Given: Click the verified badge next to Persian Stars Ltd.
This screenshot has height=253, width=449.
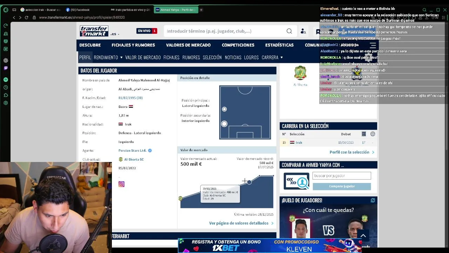Looking at the screenshot, I should (x=150, y=150).
